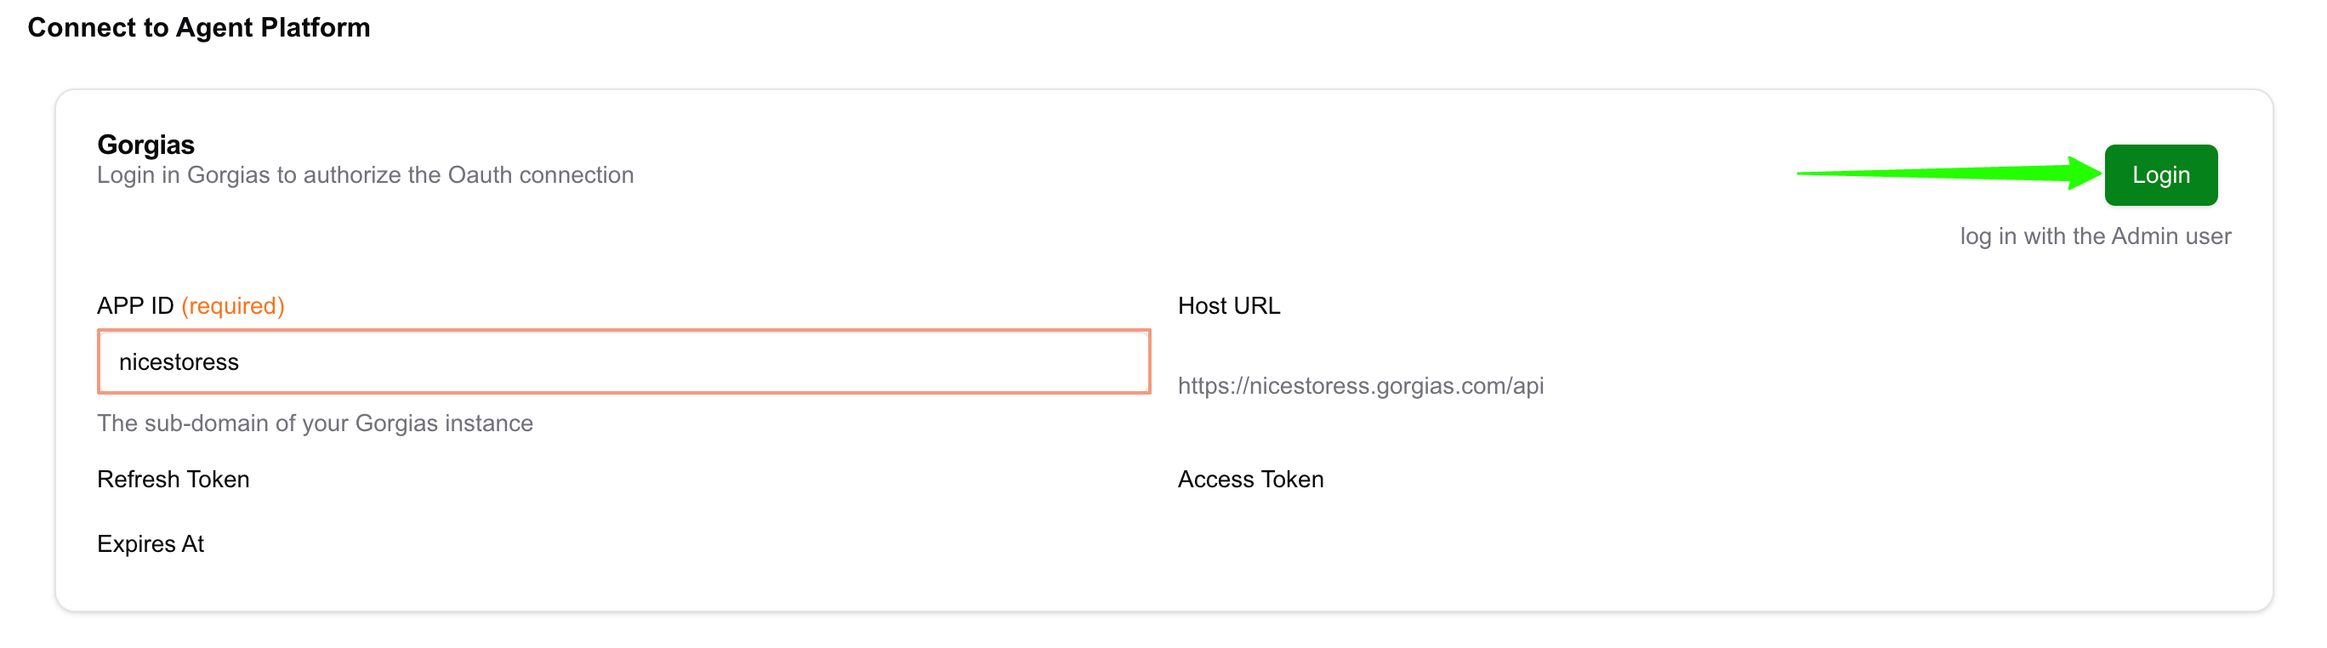
Task: Click the log in with Admin user note
Action: [x=2094, y=236]
